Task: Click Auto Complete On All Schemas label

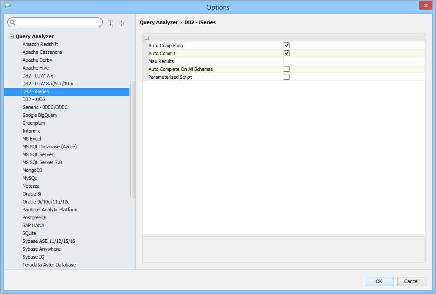Action: pos(181,69)
